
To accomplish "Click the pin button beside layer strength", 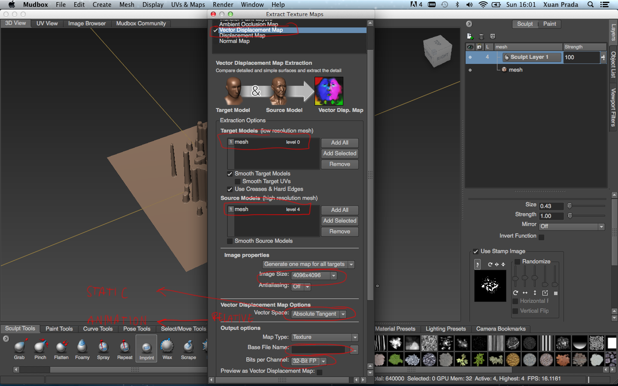I will pos(603,57).
